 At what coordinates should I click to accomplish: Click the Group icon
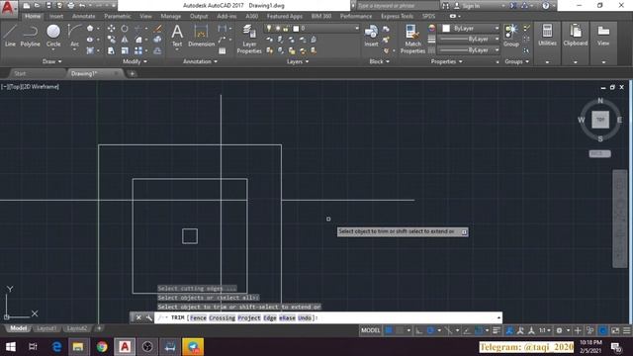pos(511,36)
